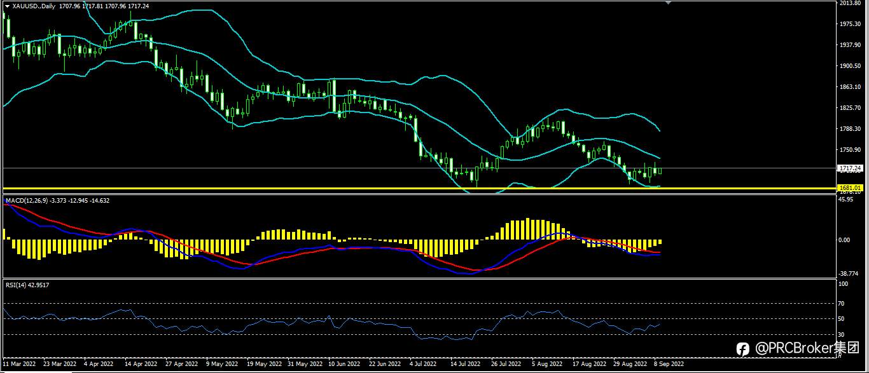Image resolution: width=869 pixels, height=373 pixels.
Task: Click the yellow 1681.01 price tag
Action: (x=850, y=188)
